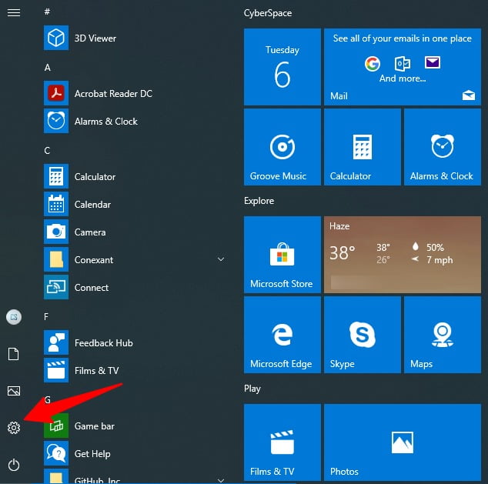
Task: Click the Power button icon
Action: click(14, 465)
